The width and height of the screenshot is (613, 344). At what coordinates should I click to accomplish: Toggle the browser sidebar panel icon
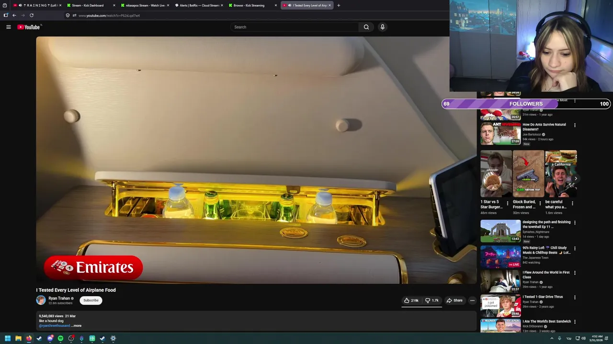pyautogui.click(x=6, y=15)
